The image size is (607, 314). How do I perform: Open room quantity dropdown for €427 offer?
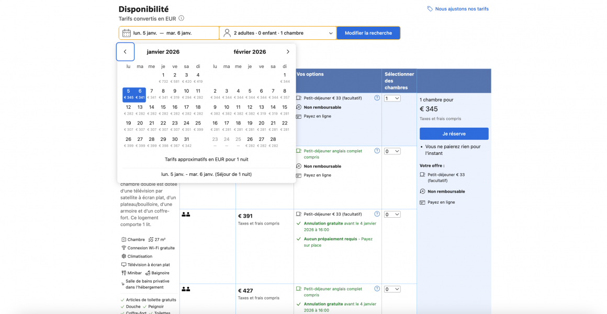pyautogui.click(x=392, y=289)
